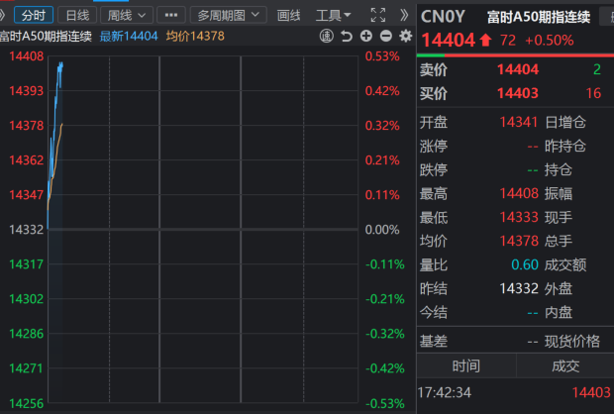Click the 0.53% top percent axis label
This screenshot has width=614, height=414.
[382, 56]
